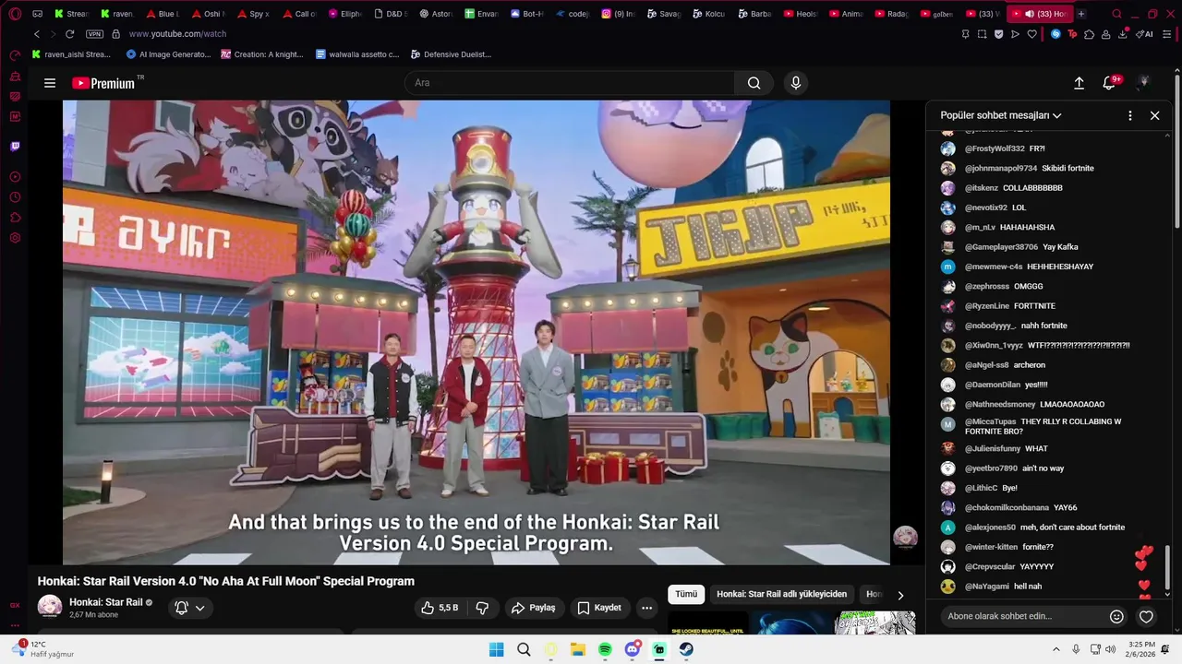The image size is (1182, 664).
Task: Switch to the Bot-H tab
Action: 527,14
